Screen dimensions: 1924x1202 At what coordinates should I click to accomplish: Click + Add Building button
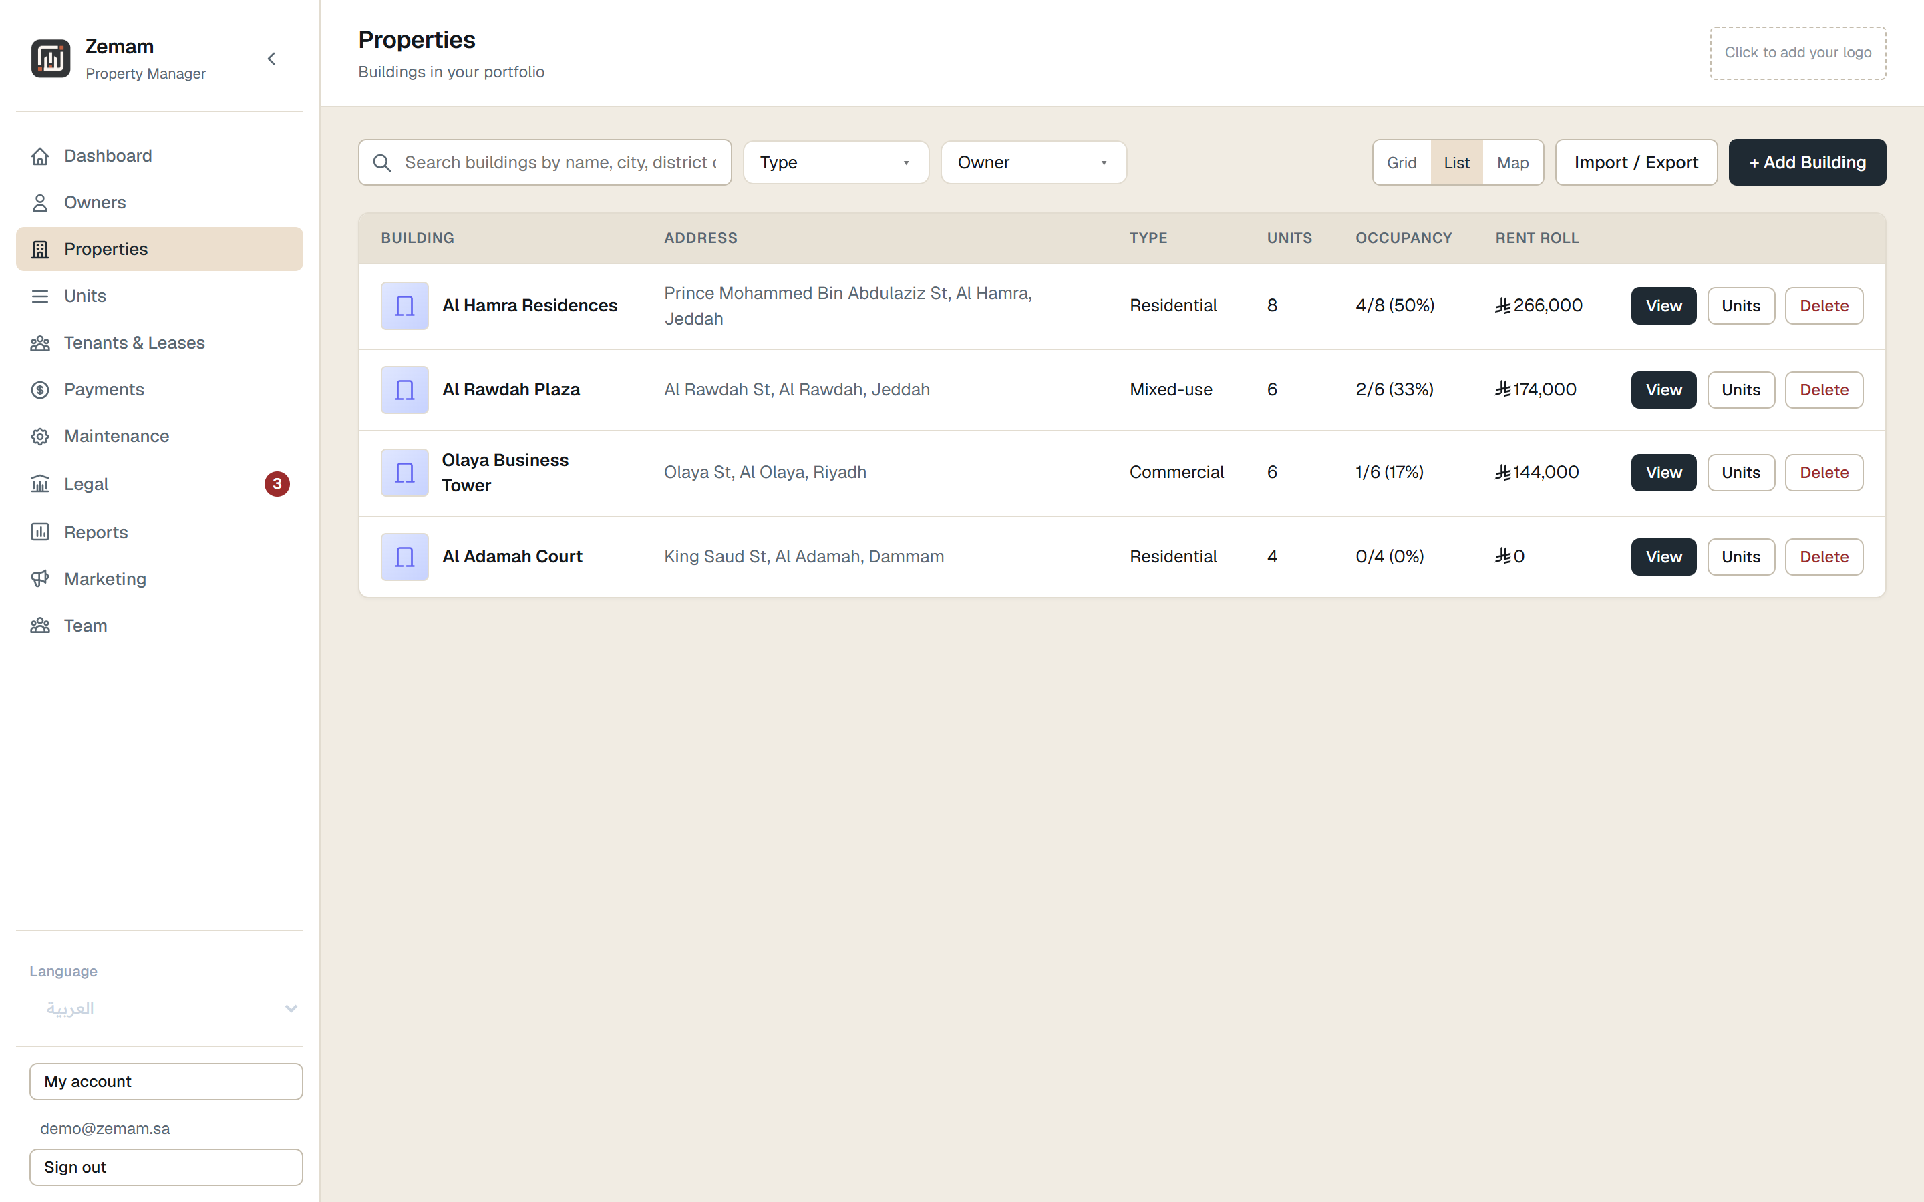pyautogui.click(x=1807, y=163)
